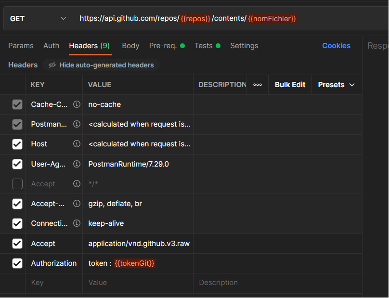
Task: Enable the auto-generated Accept */* checkbox
Action: pos(17,184)
